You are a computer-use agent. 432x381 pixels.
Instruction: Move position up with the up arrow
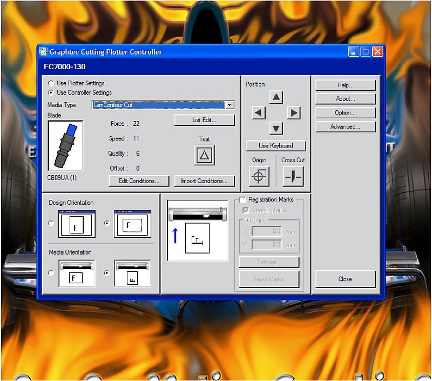(276, 97)
